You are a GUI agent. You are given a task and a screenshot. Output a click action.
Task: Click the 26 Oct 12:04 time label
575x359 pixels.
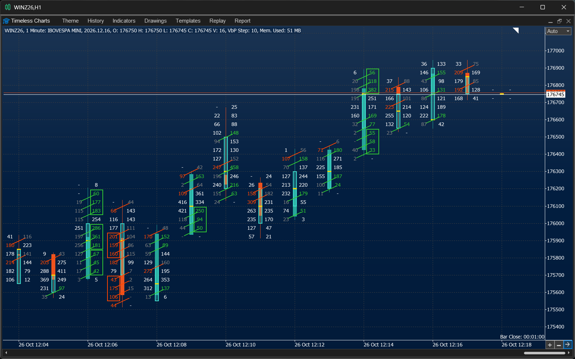(x=33, y=345)
